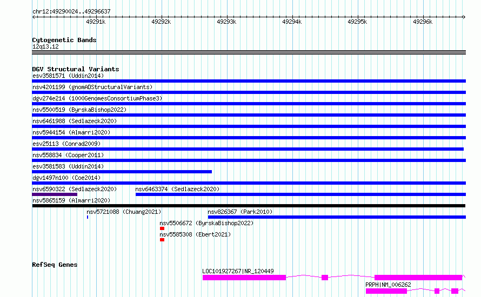The image size is (481, 297).
Task: Open dgv1497n100 (Coe2014) variant label
Action: pos(66,178)
